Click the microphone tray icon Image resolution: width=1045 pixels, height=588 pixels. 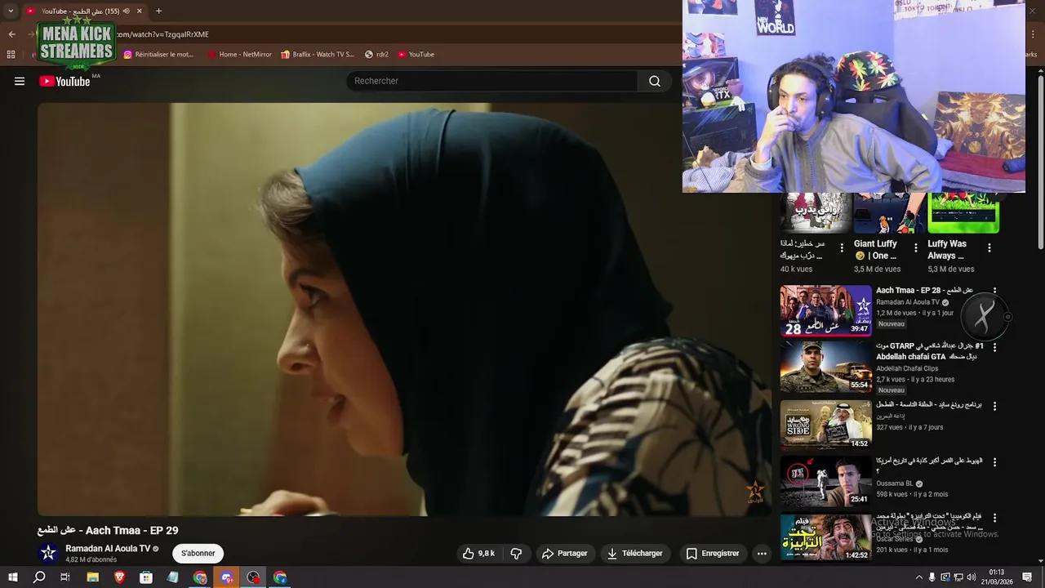932,577
